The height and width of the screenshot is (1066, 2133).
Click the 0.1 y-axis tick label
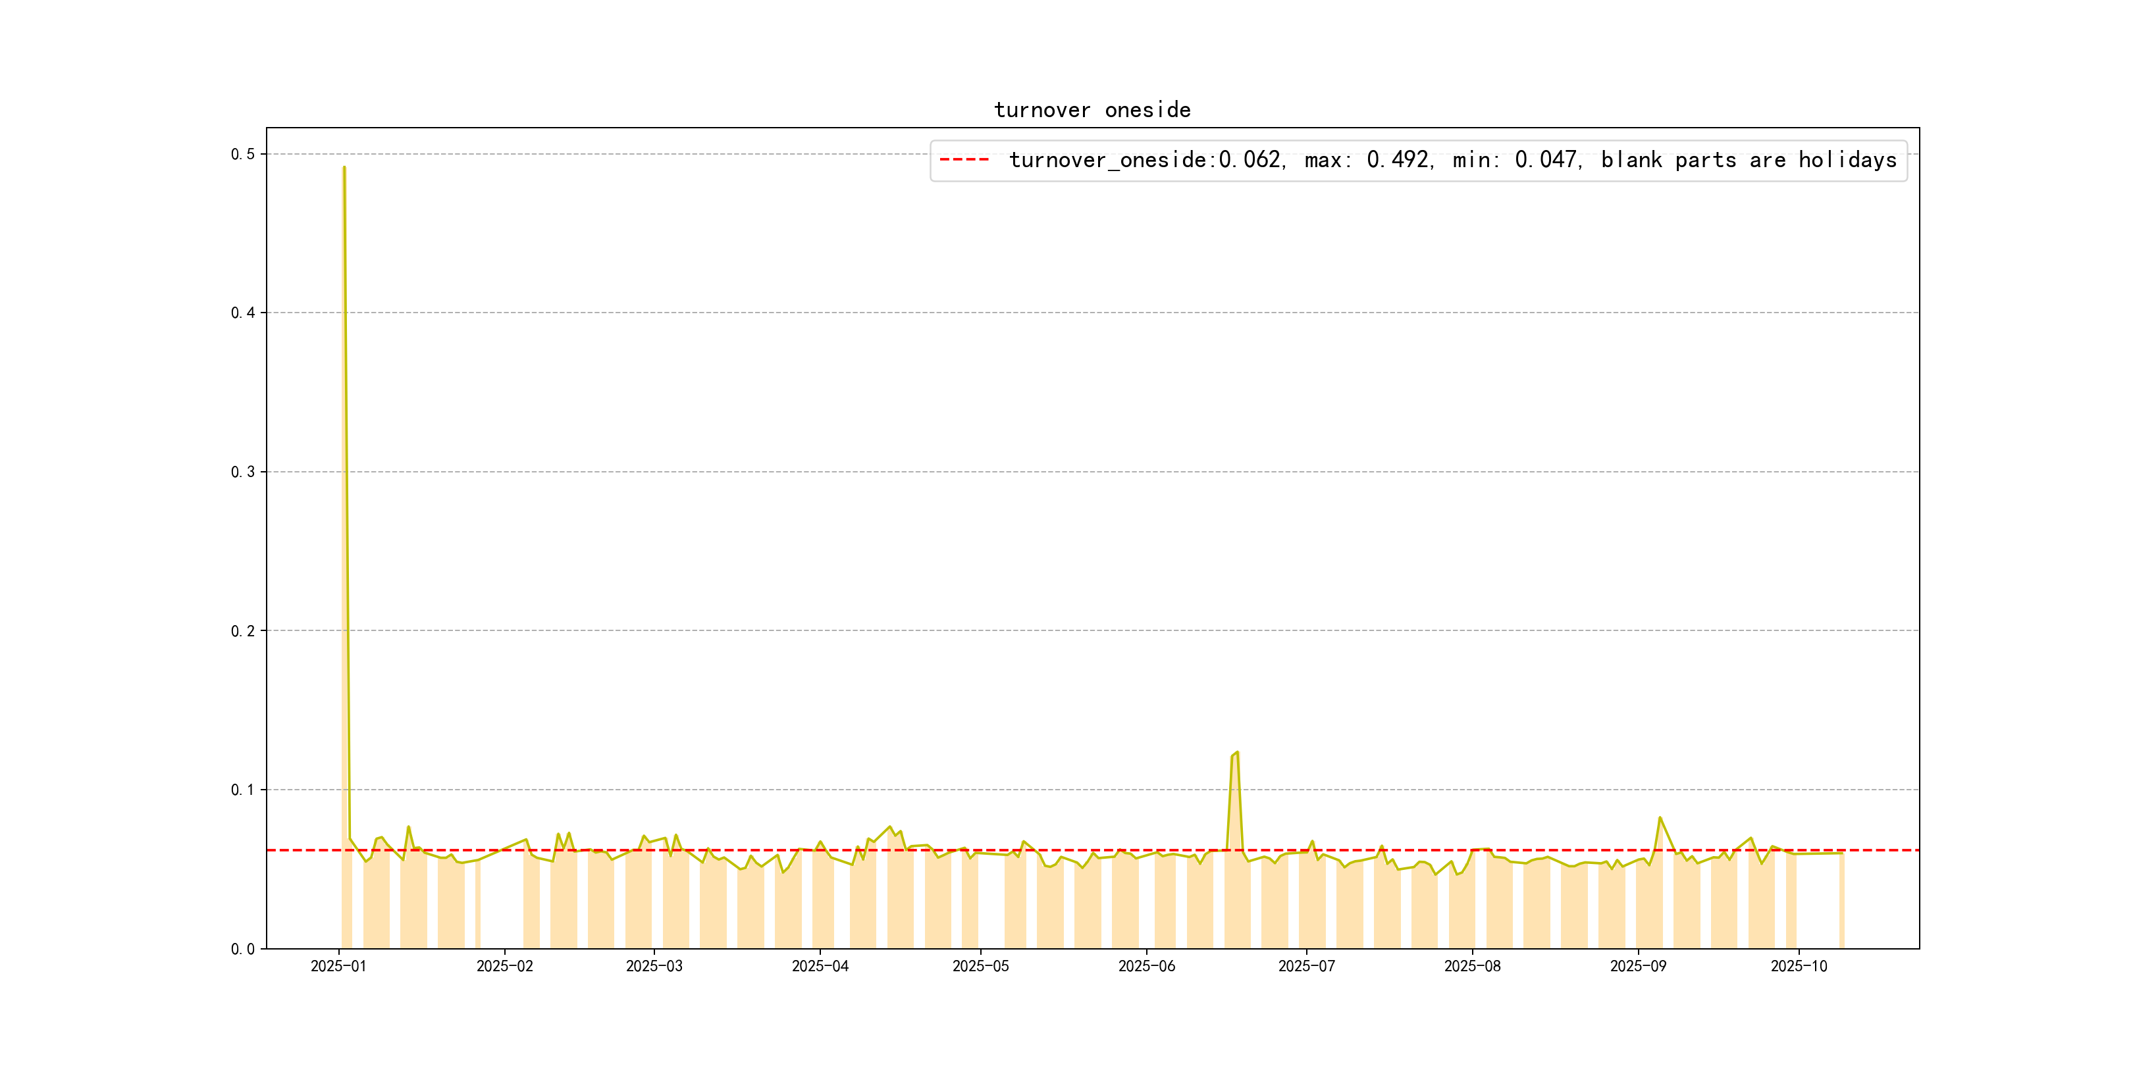click(243, 790)
